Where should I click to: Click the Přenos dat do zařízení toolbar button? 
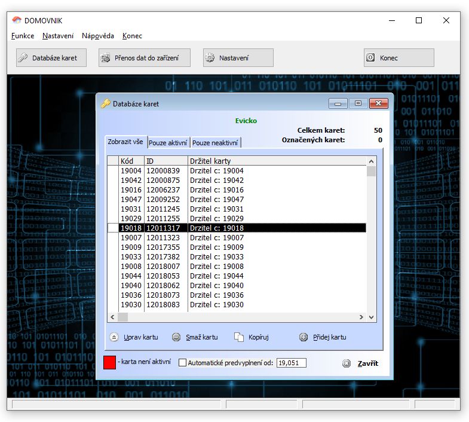pos(144,58)
